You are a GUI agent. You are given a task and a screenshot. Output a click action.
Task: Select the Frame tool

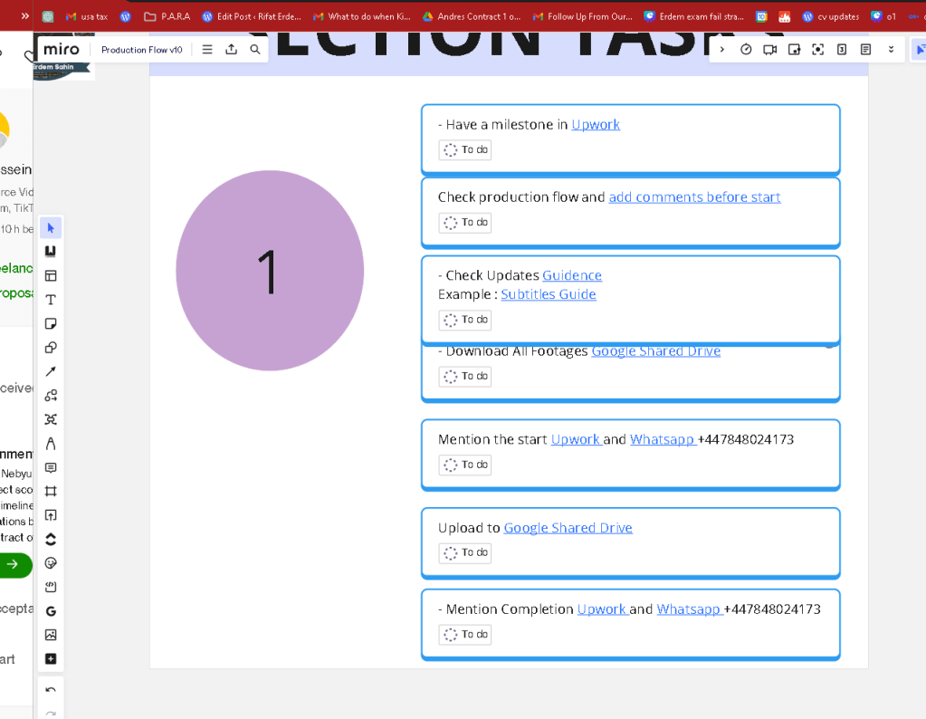[51, 492]
